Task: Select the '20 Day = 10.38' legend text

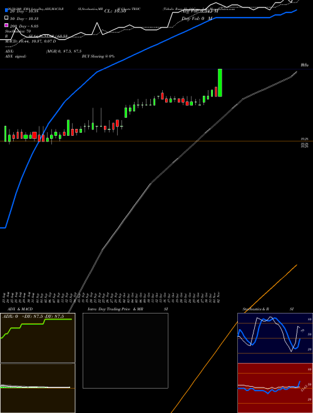Action: (24, 11)
